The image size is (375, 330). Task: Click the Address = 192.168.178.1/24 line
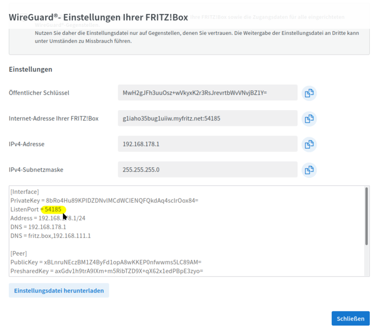point(48,218)
